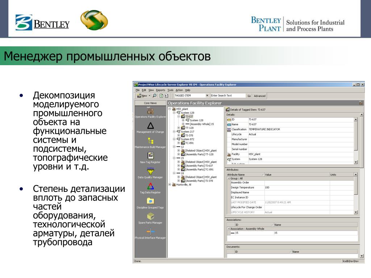
Task: Open the Operations Facility Explorer sidebar icon
Action: pyautogui.click(x=150, y=110)
